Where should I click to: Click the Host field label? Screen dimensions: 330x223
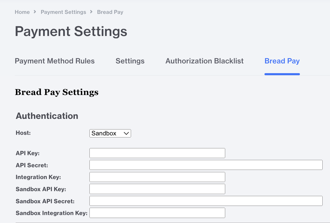[23, 133]
